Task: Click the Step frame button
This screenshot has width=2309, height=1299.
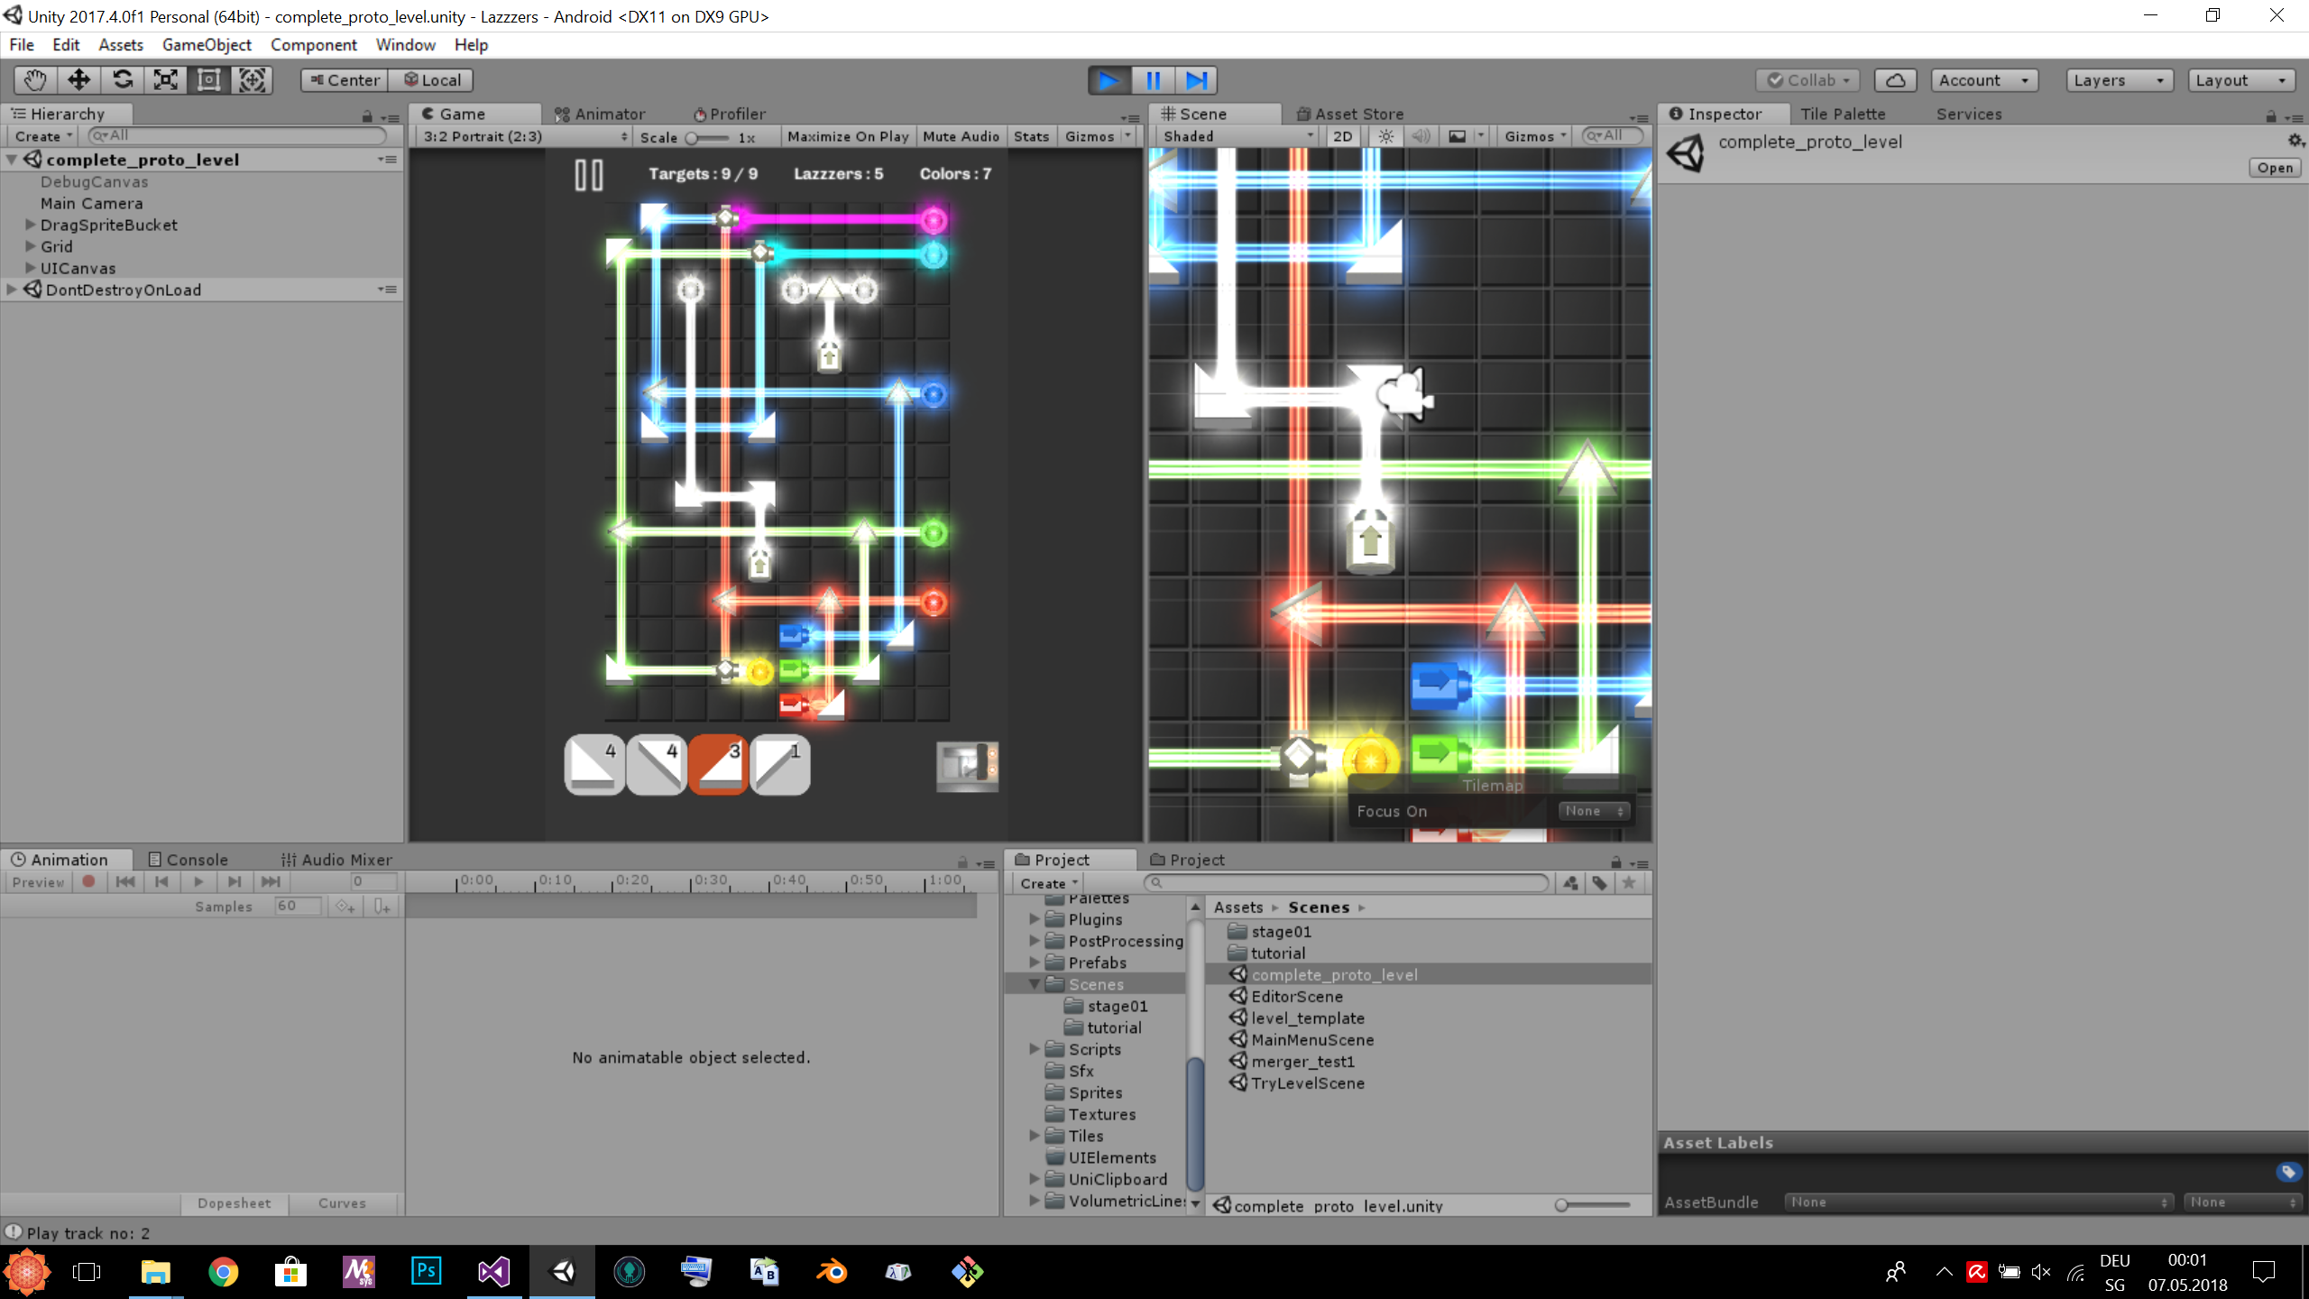Action: (x=1196, y=80)
